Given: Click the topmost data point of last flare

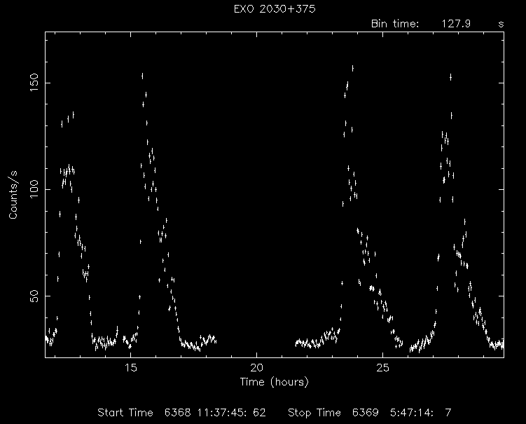Looking at the screenshot, I should click(450, 76).
